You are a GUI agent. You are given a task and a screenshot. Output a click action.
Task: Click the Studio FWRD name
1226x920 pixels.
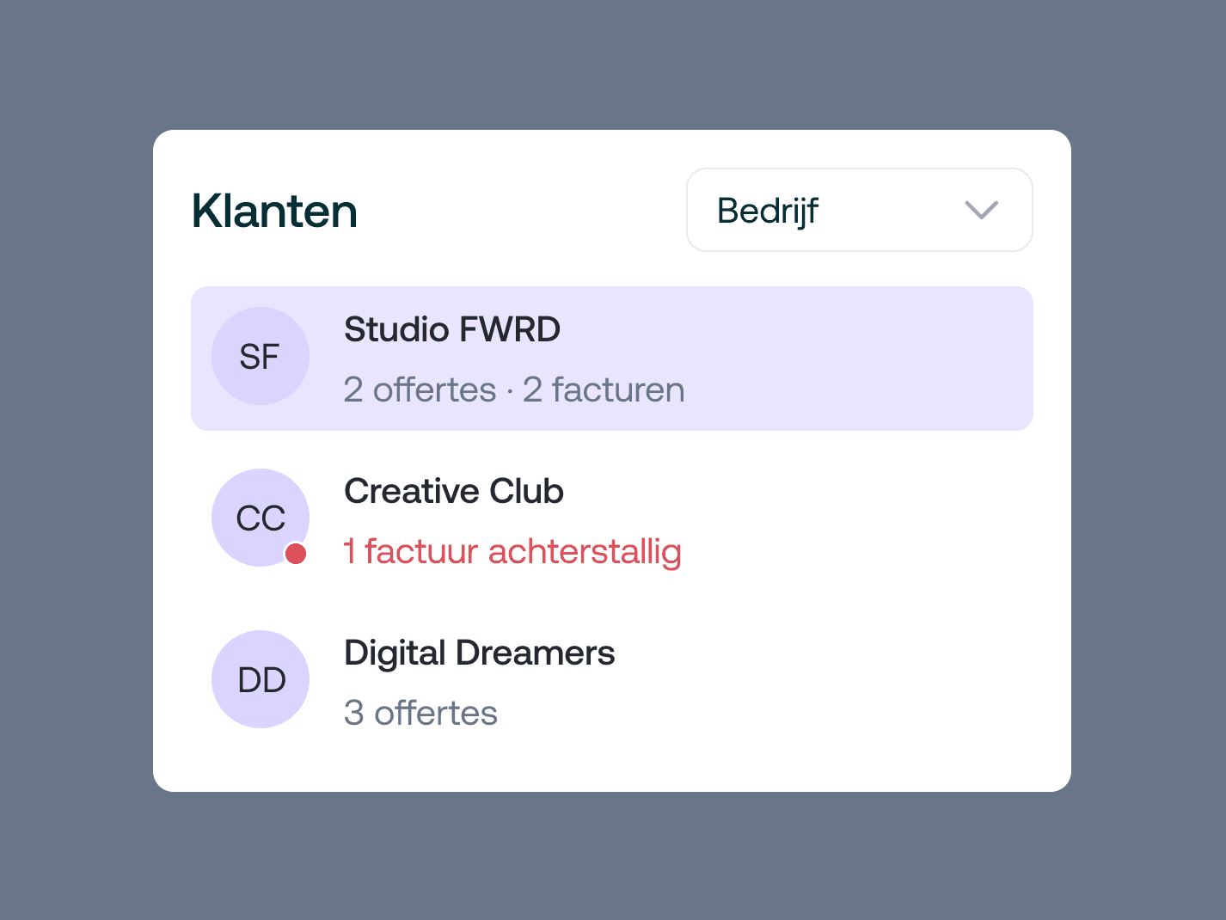[x=452, y=329]
